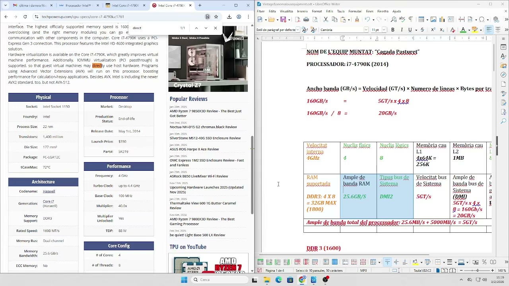Save the Writer document
Image resolution: width=509 pixels, height=286 pixels.
pos(284,19)
